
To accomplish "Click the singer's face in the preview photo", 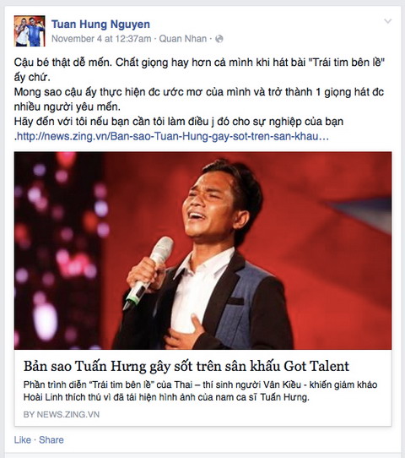I will pos(214,205).
